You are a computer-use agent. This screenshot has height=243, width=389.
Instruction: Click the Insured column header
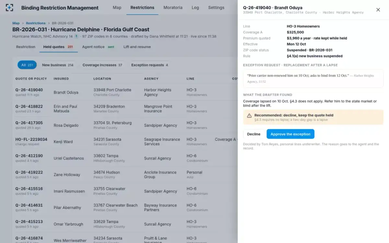coord(61,79)
